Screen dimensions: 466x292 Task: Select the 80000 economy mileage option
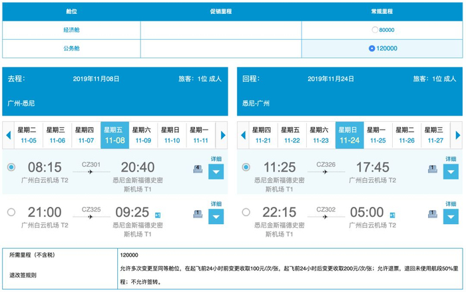(x=375, y=30)
